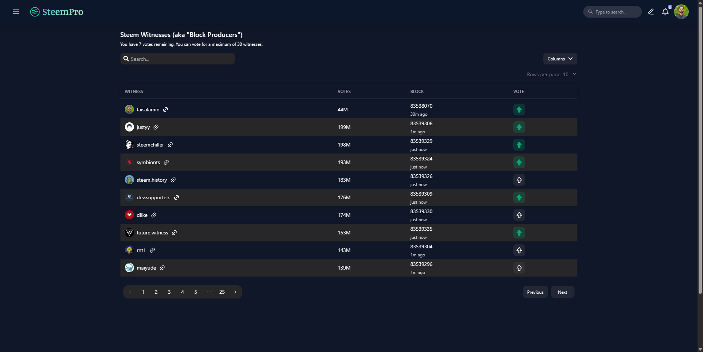Screen dimensions: 703x352
Task: Sort by the BLOCK column header
Action: 417,92
